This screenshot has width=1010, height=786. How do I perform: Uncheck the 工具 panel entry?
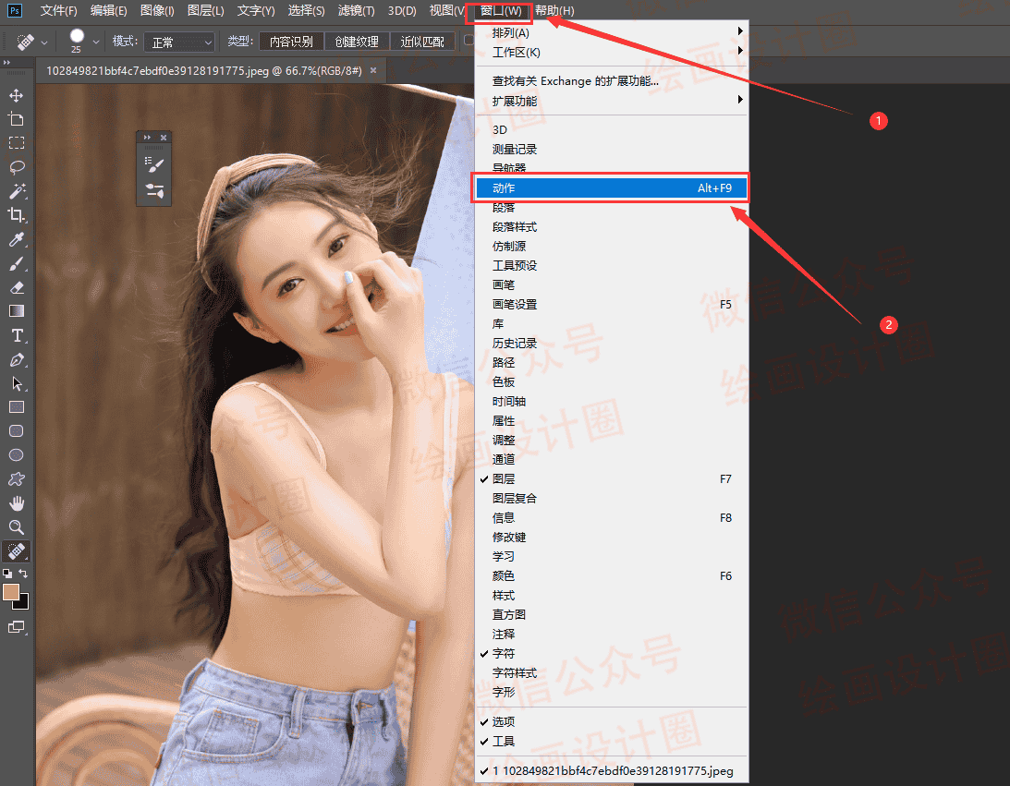611,741
